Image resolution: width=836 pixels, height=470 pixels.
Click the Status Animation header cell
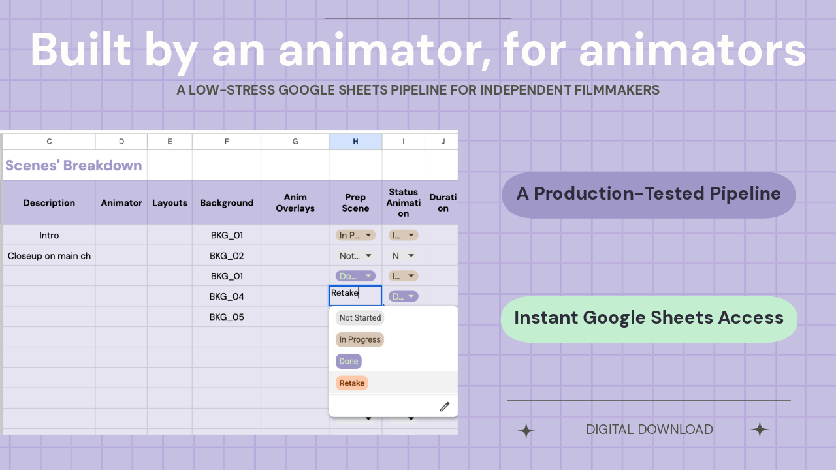[x=404, y=203]
